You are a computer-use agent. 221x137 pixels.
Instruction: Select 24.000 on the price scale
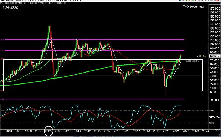(x=215, y=84)
